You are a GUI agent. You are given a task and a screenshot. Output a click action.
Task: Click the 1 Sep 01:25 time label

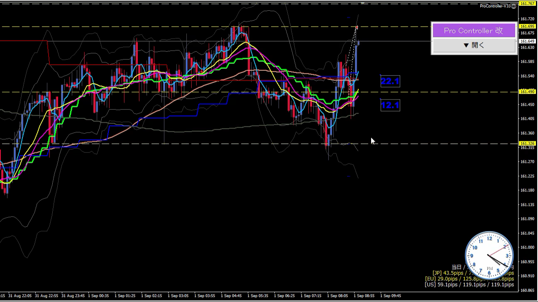click(x=125, y=296)
